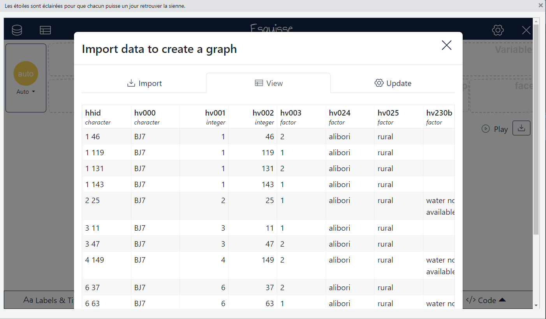This screenshot has height=319, width=546.
Task: Click 'water no available' in the 4 149 row
Action: tap(440, 266)
